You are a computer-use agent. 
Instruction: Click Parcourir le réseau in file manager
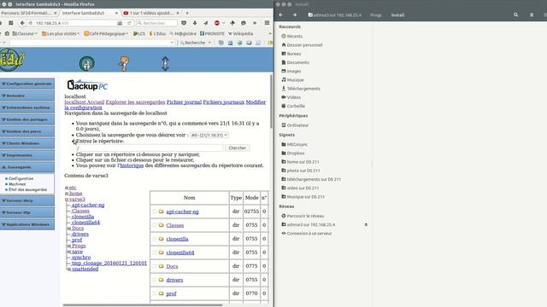[x=305, y=216]
